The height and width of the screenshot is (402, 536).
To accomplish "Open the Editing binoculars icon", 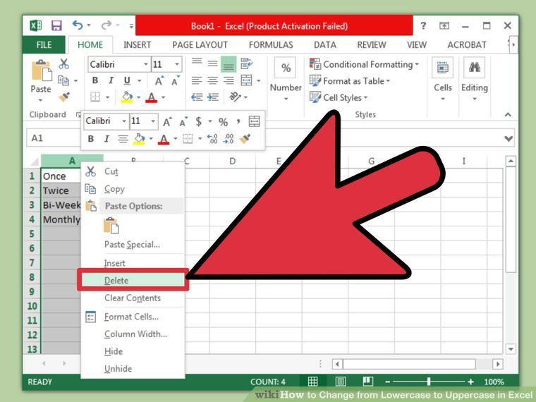I will pos(474,68).
